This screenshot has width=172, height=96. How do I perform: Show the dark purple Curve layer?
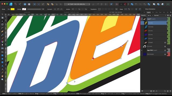167,35
